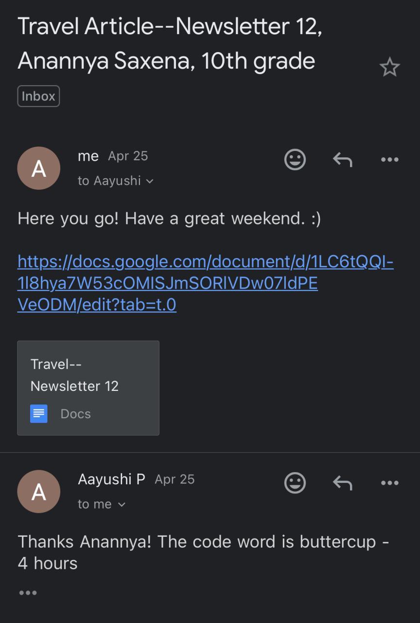420x623 pixels.
Task: Tap the 'me' sender name
Action: click(88, 156)
